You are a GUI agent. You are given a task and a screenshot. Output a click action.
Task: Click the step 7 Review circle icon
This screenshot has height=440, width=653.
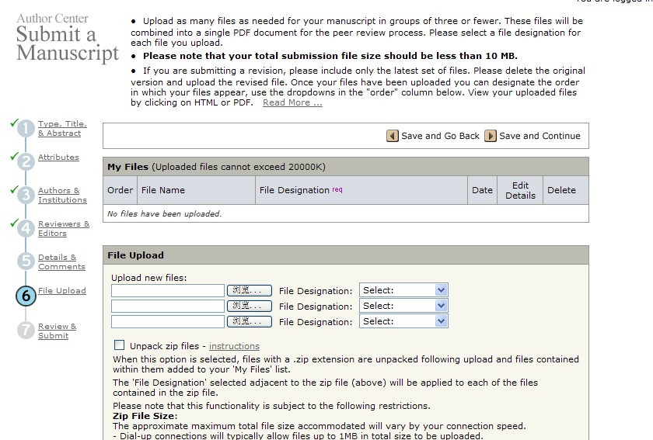[26, 331]
